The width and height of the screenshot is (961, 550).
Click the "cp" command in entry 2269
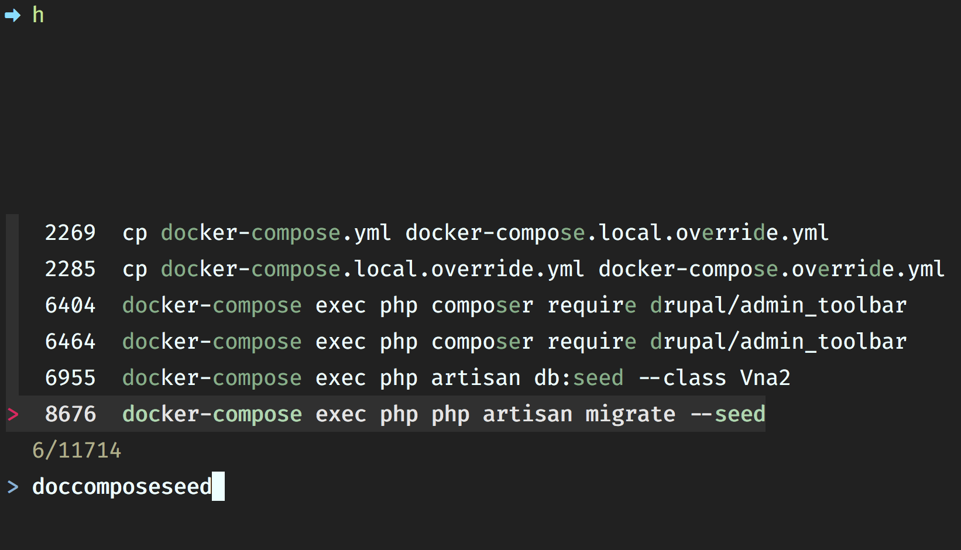point(135,233)
